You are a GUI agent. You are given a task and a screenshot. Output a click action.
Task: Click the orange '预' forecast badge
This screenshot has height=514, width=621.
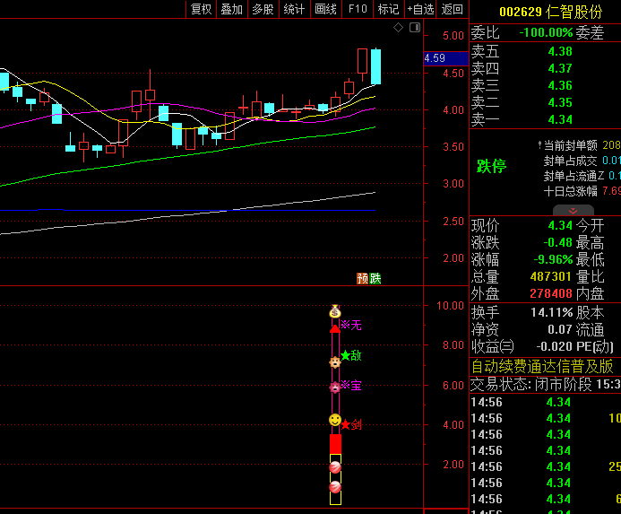[362, 278]
